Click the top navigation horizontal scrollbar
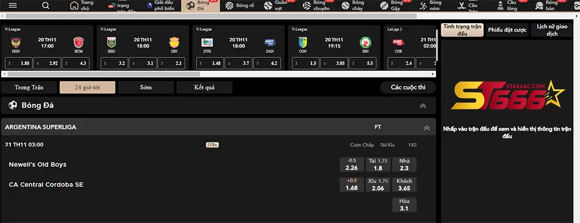This screenshot has height=223, width=580. [x=211, y=16]
